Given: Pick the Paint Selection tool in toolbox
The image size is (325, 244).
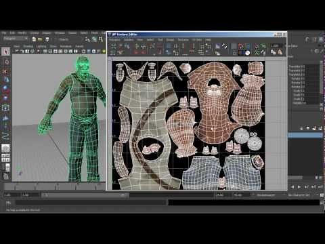Looking at the screenshot, I should pos(6,71).
